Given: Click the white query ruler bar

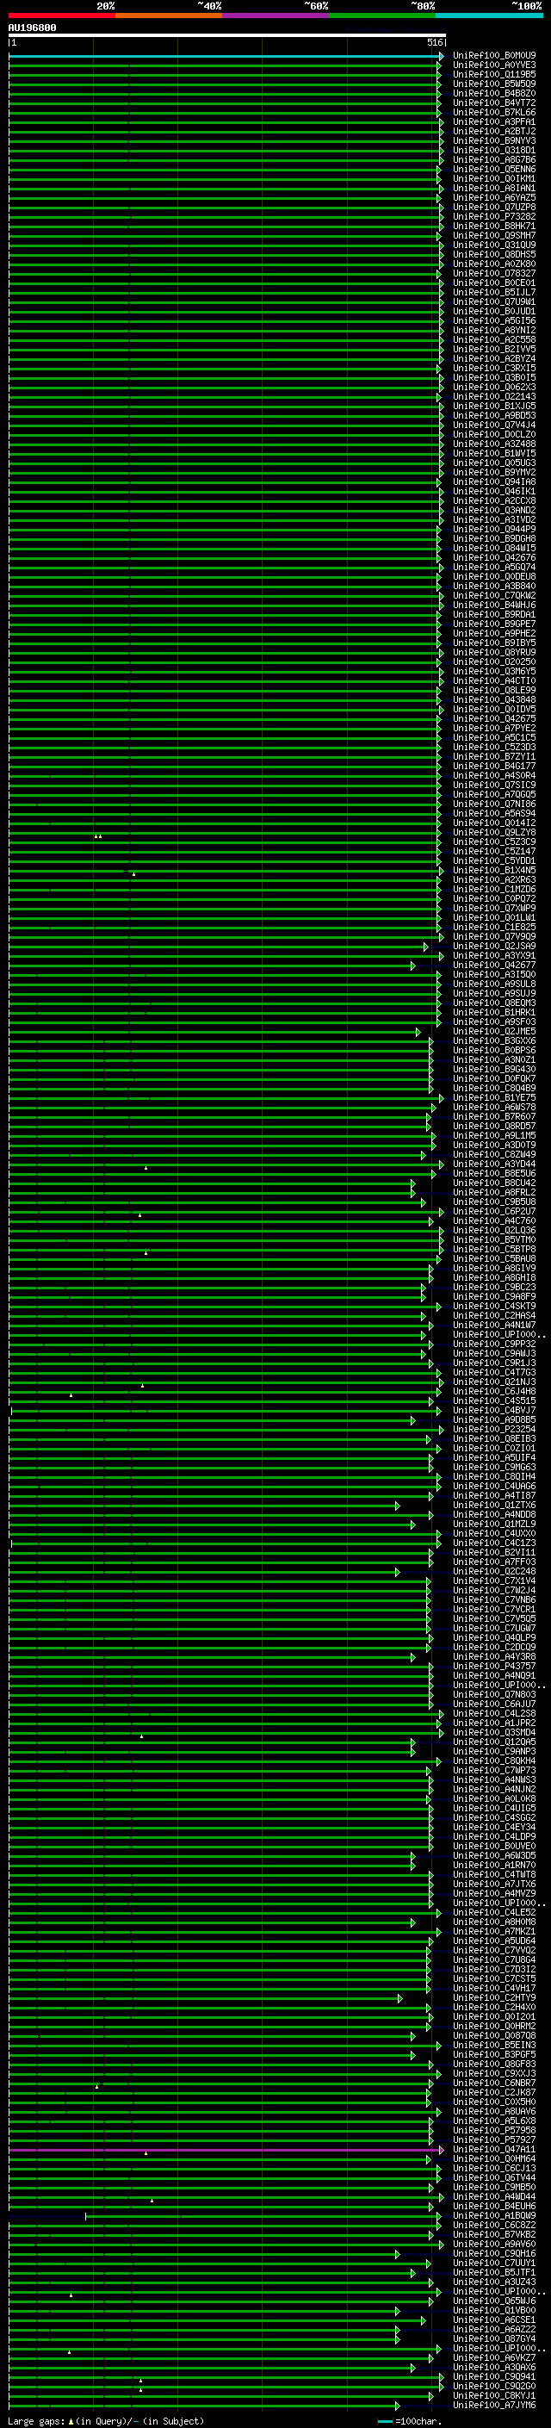Looking at the screenshot, I should coord(227,36).
